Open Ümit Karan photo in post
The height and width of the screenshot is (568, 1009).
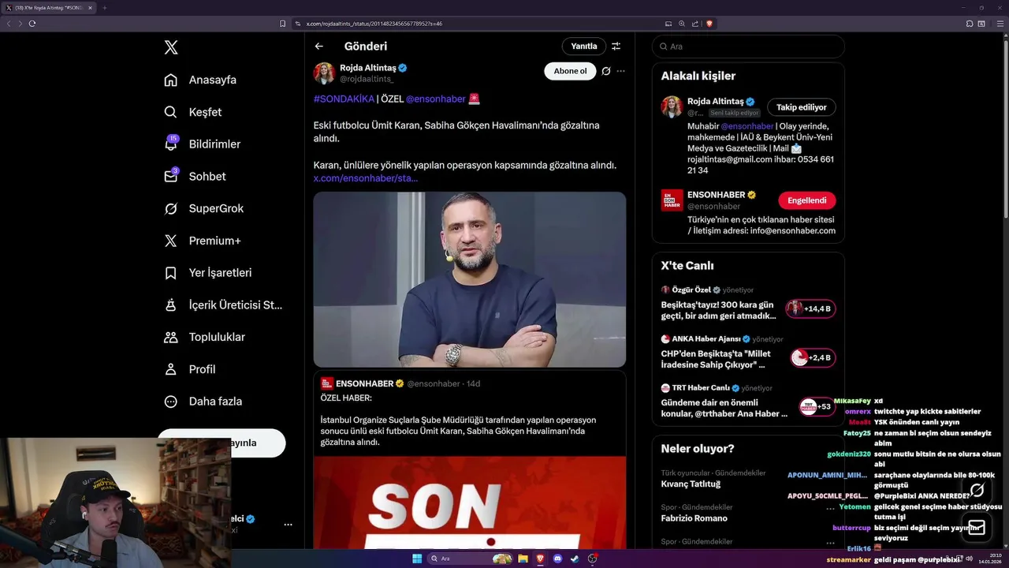pos(470,279)
